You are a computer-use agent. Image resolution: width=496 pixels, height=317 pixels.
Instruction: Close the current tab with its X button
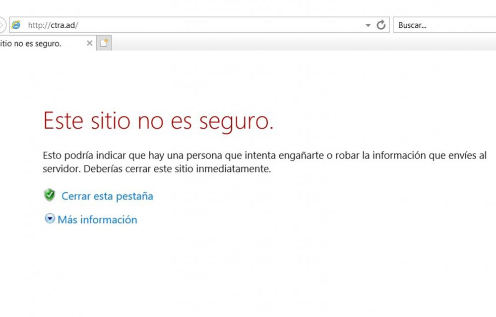(89, 44)
